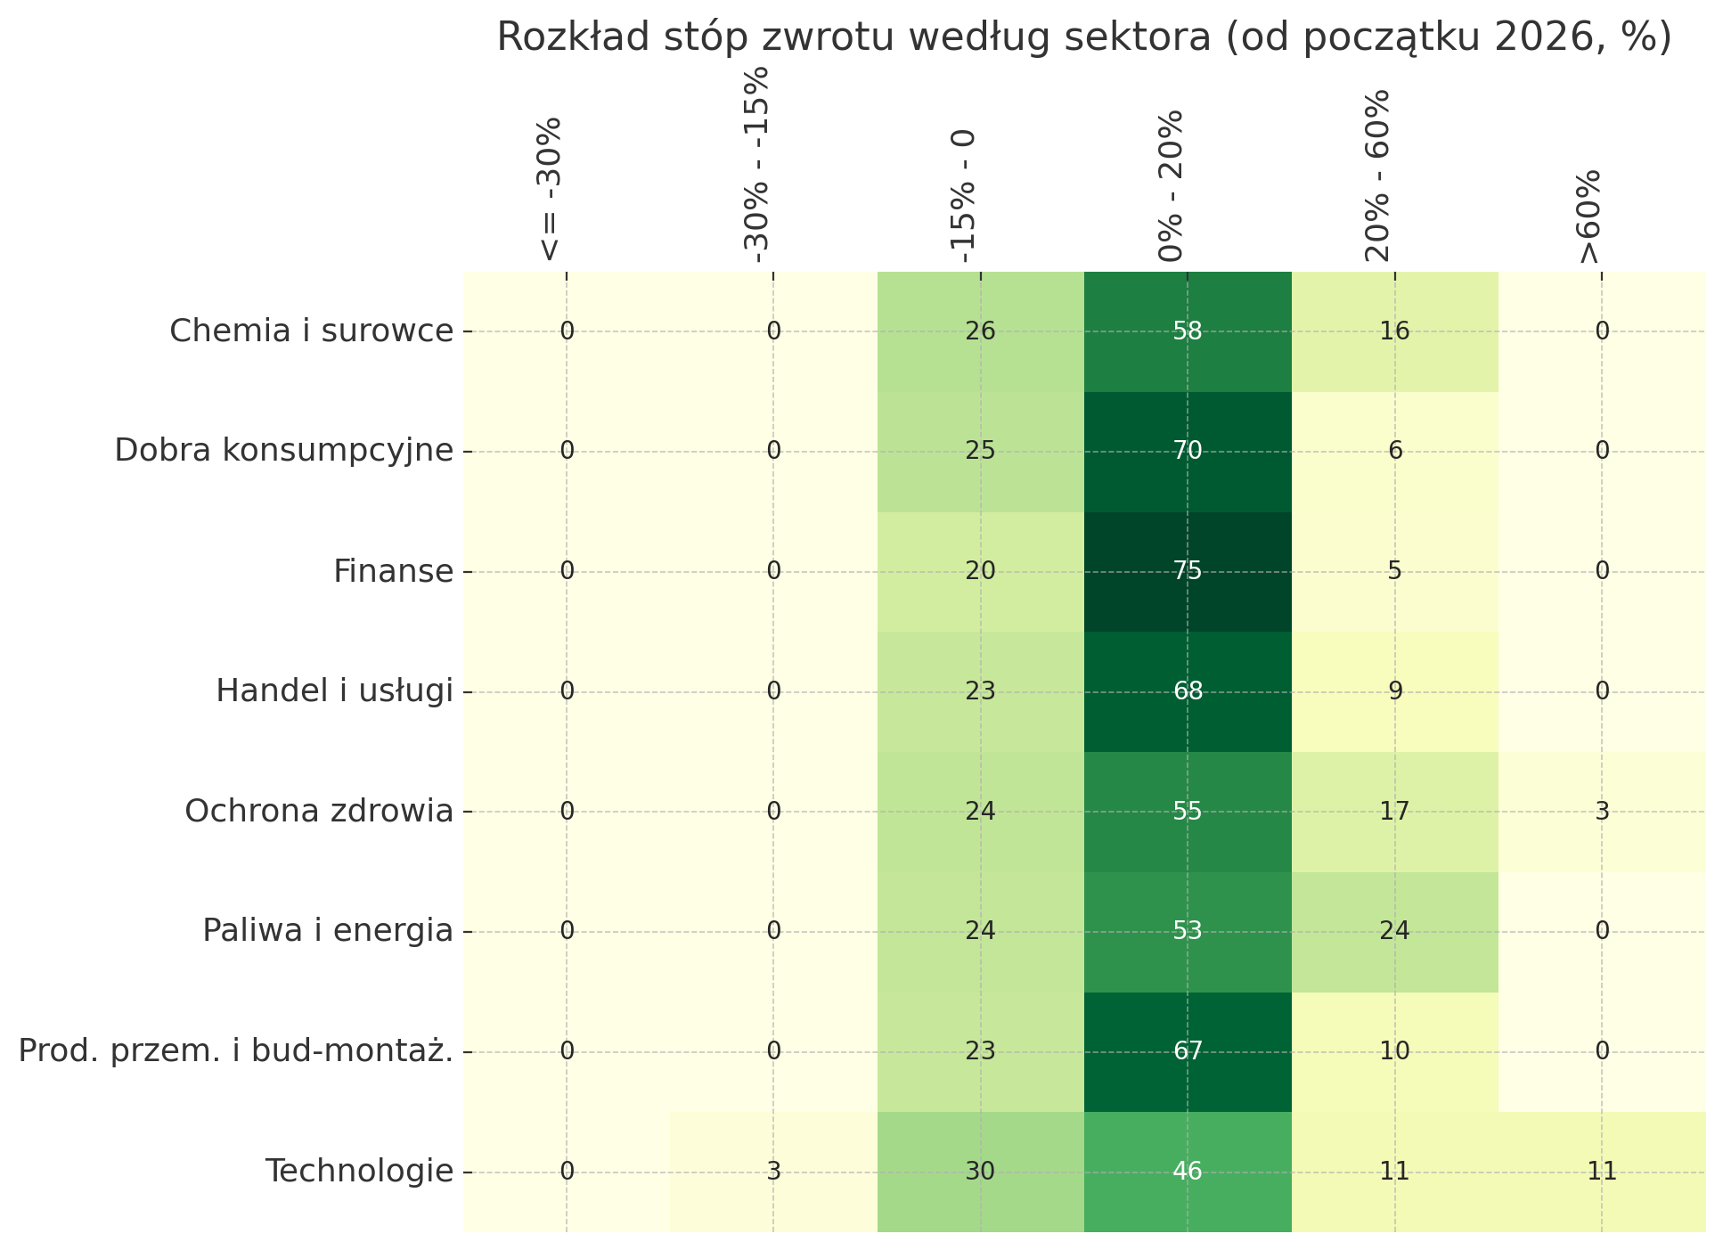Click the Chemia i surowce cell showing 16
The image size is (1723, 1250).
(x=1394, y=331)
